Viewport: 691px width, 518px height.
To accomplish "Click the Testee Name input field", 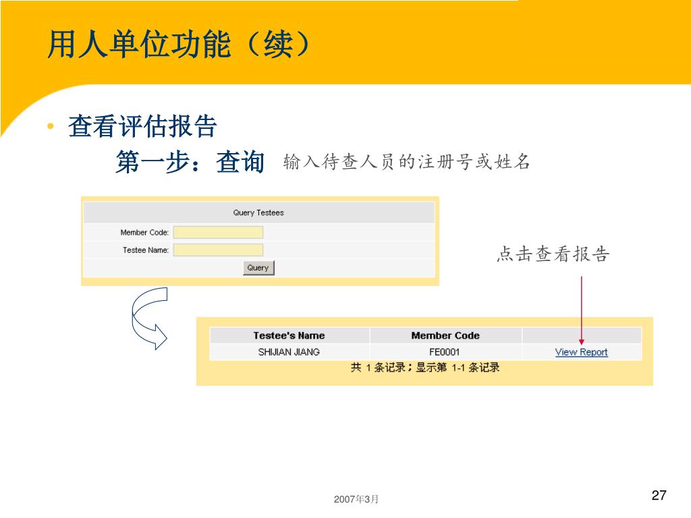I will pyautogui.click(x=218, y=250).
